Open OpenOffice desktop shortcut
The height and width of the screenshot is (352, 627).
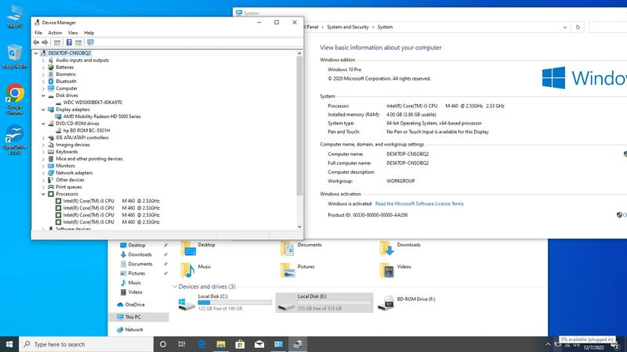click(x=13, y=137)
